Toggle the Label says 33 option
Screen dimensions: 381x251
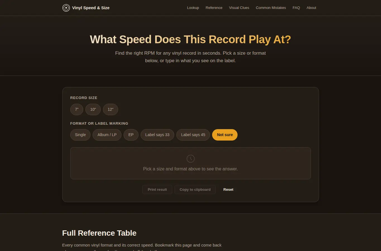[157, 135]
